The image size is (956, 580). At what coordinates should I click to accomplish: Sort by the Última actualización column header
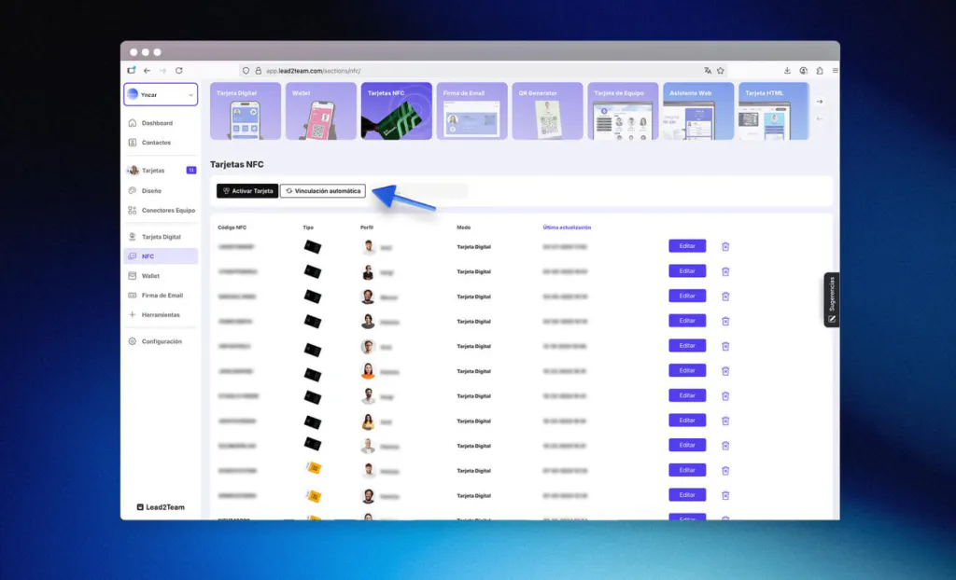(x=567, y=228)
